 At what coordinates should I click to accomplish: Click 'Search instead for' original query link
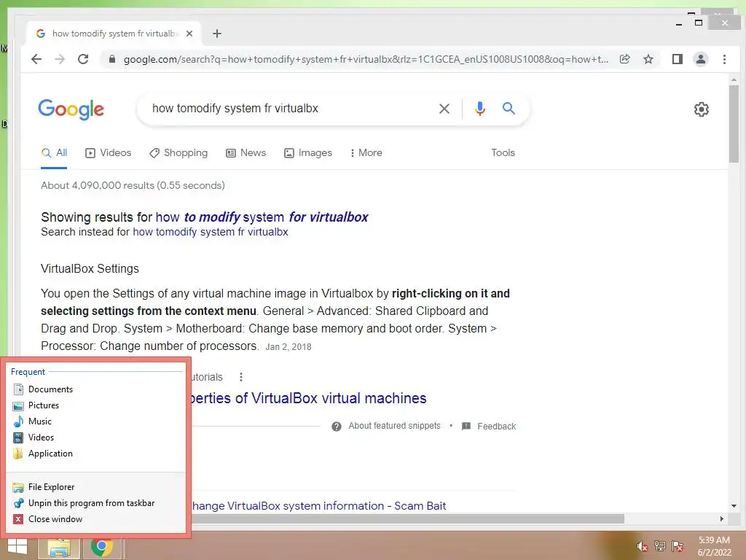[211, 232]
